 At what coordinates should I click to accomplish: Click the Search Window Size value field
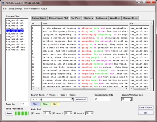[126, 99]
